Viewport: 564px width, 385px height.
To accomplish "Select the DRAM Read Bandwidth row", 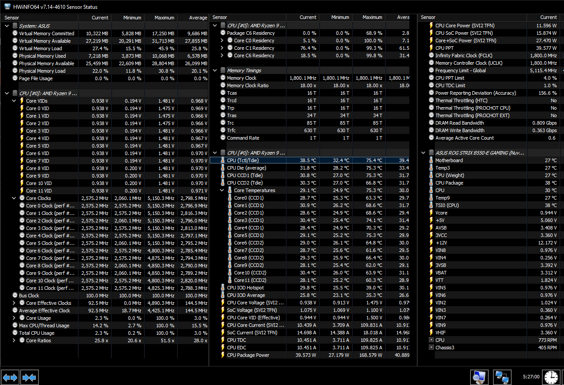I will 491,123.
